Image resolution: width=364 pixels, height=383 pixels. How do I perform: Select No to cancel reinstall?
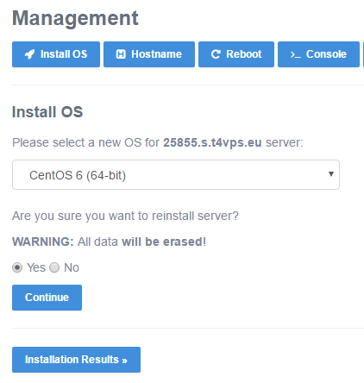tap(54, 267)
